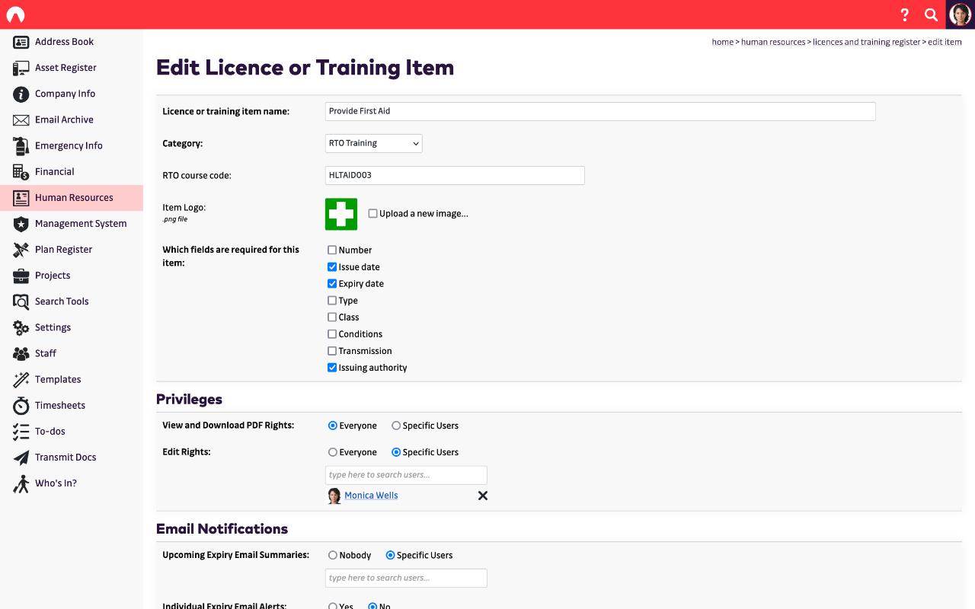Click the Expiry Email Summaries user search field

406,578
